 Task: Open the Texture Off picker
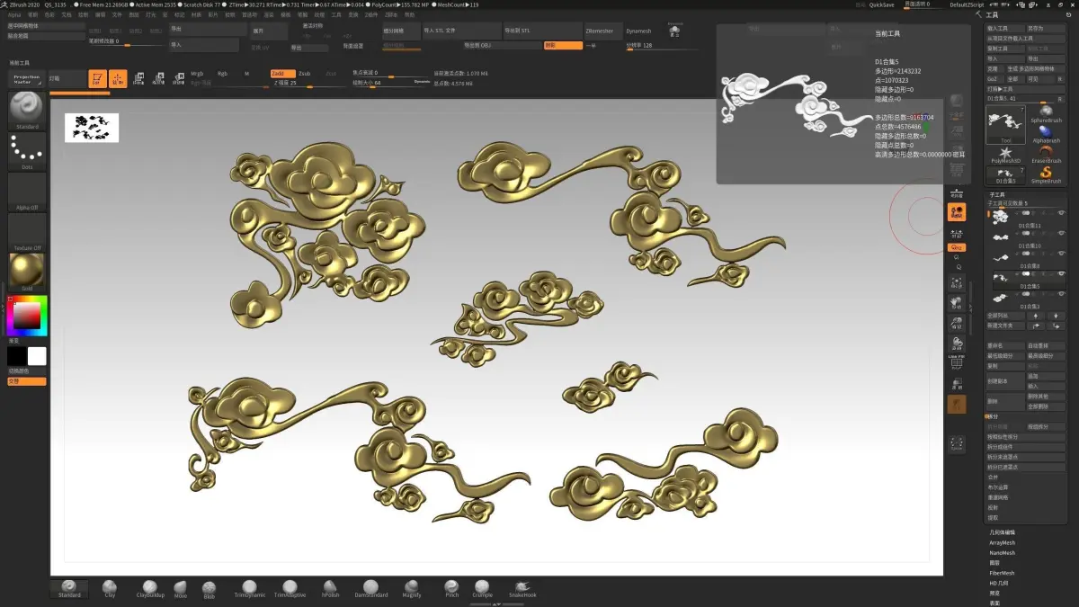pos(27,233)
